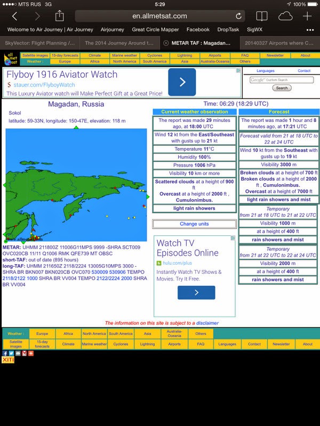Click Newsletter in bottom footer menu
This screenshot has width=320, height=426.
tap(281, 344)
